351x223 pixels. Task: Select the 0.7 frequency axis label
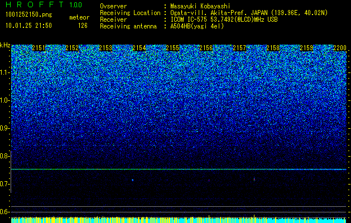coord(4,184)
